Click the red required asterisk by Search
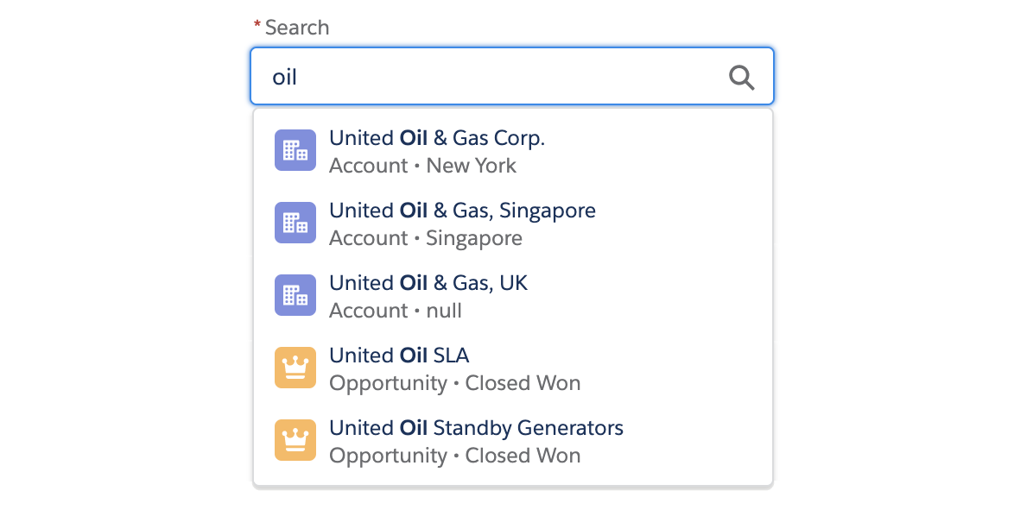The width and height of the screenshot is (1033, 516). point(257,26)
